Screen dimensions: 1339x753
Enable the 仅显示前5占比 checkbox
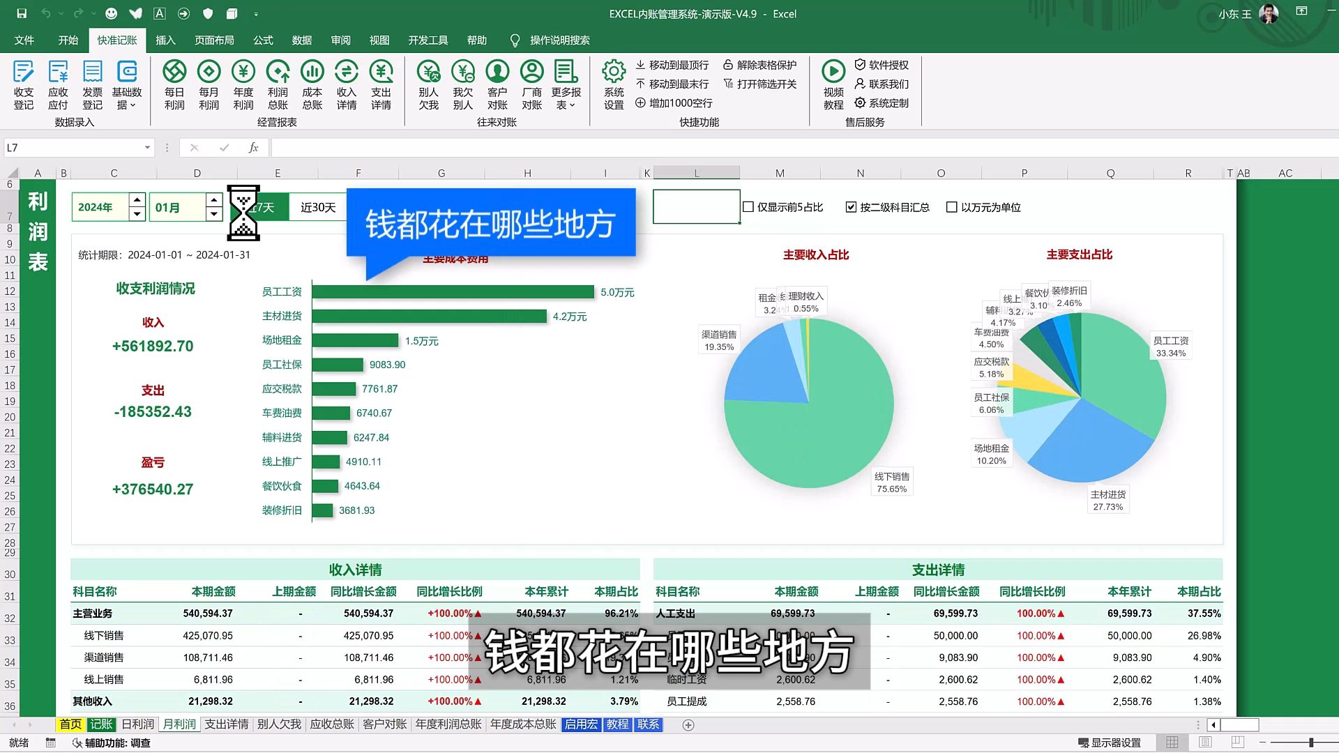(748, 206)
